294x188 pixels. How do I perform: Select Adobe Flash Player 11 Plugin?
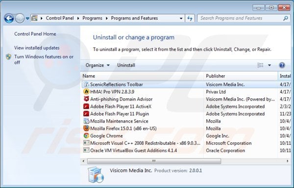(186, 114)
